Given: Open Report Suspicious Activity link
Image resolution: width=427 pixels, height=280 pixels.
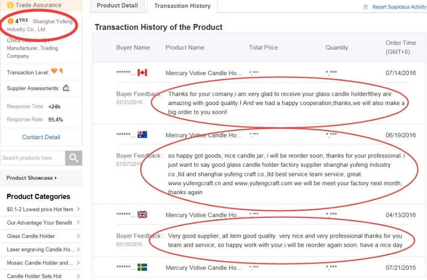Looking at the screenshot, I should pyautogui.click(x=399, y=7).
